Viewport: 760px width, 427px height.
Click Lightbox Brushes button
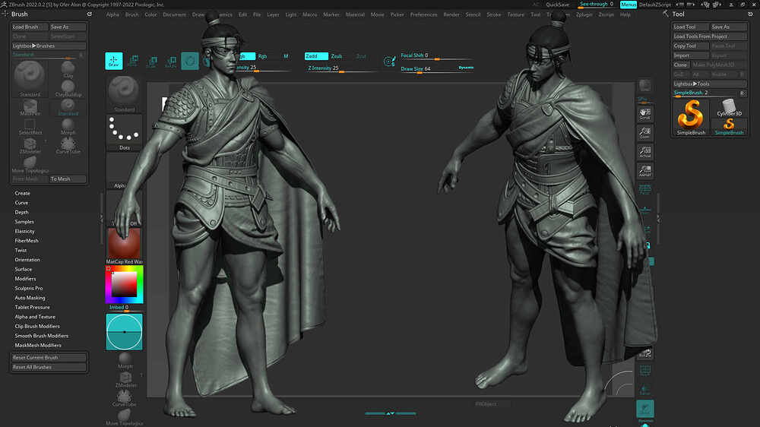49,46
